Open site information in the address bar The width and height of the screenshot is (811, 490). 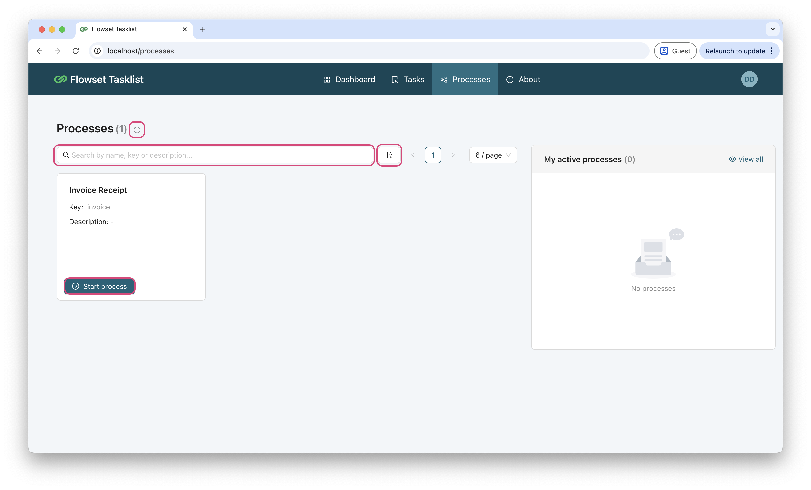(97, 51)
